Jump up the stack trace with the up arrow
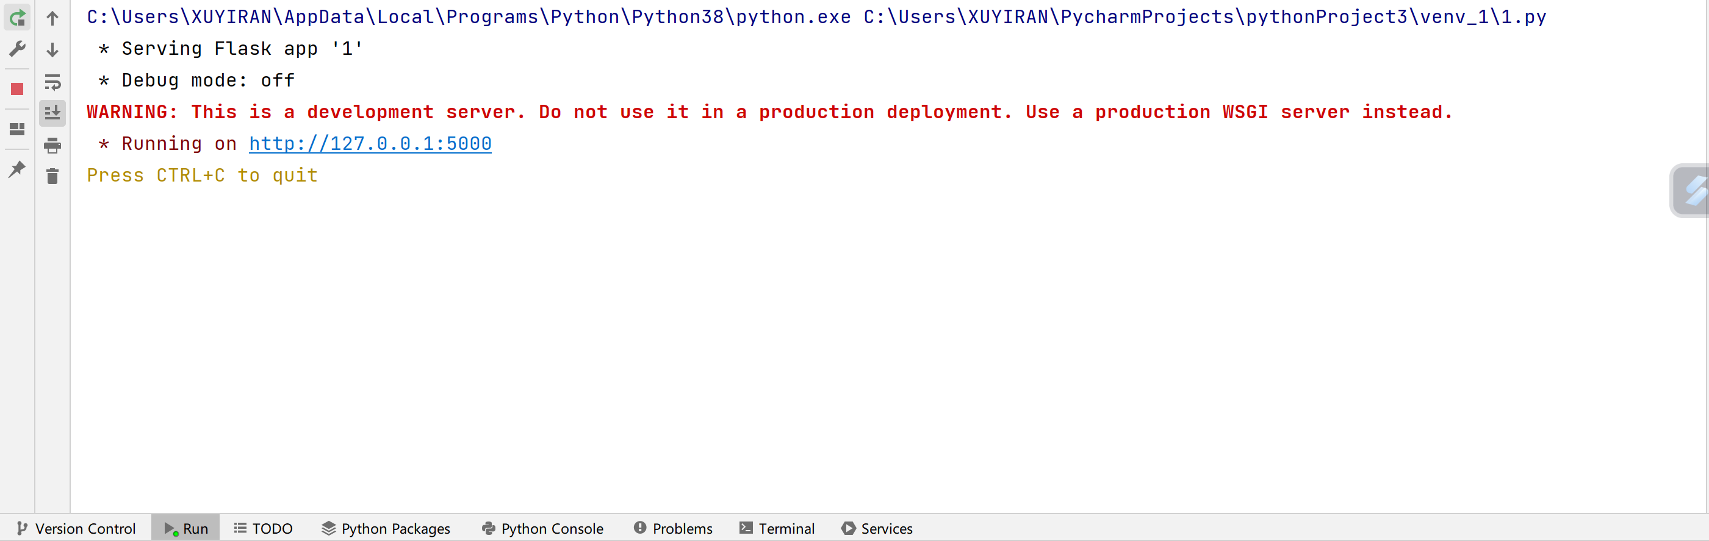This screenshot has width=1709, height=541. point(52,18)
